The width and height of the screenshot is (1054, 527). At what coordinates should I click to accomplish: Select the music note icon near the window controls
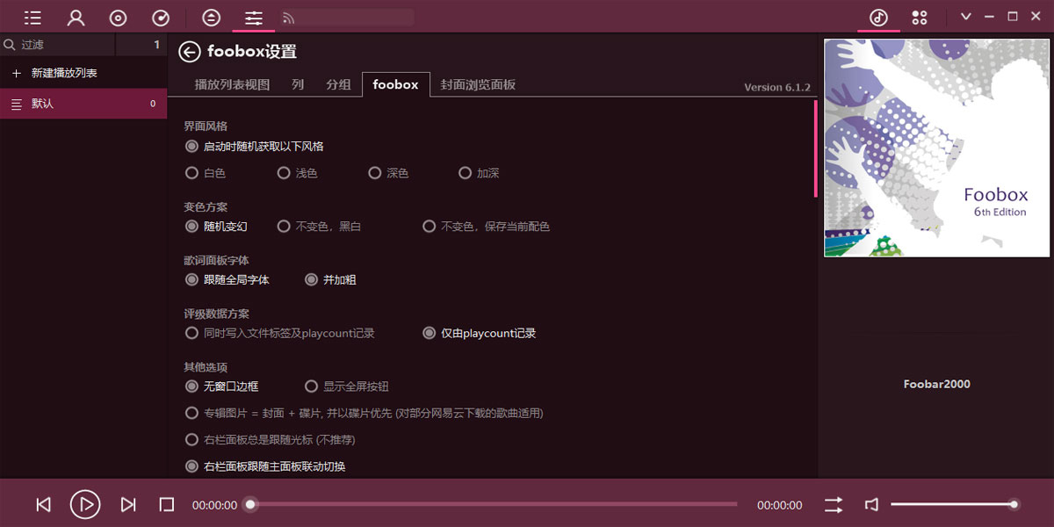[878, 17]
